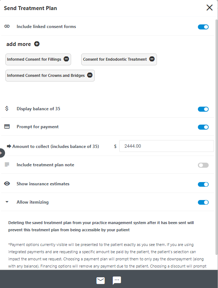This screenshot has width=218, height=288.
Task: Close the Send Treatment Plan dialog
Action: coord(209,8)
